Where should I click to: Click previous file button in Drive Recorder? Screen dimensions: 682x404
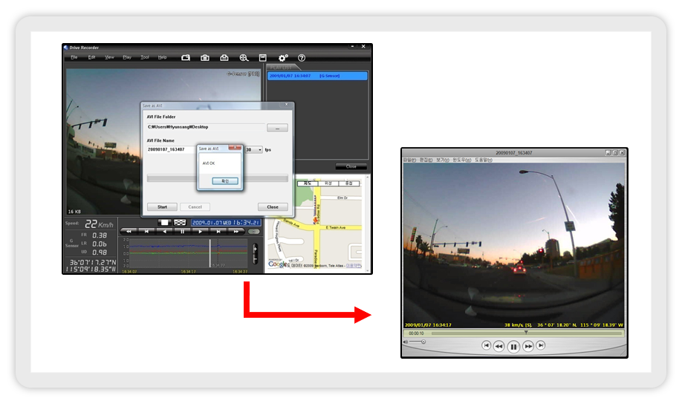(x=146, y=232)
